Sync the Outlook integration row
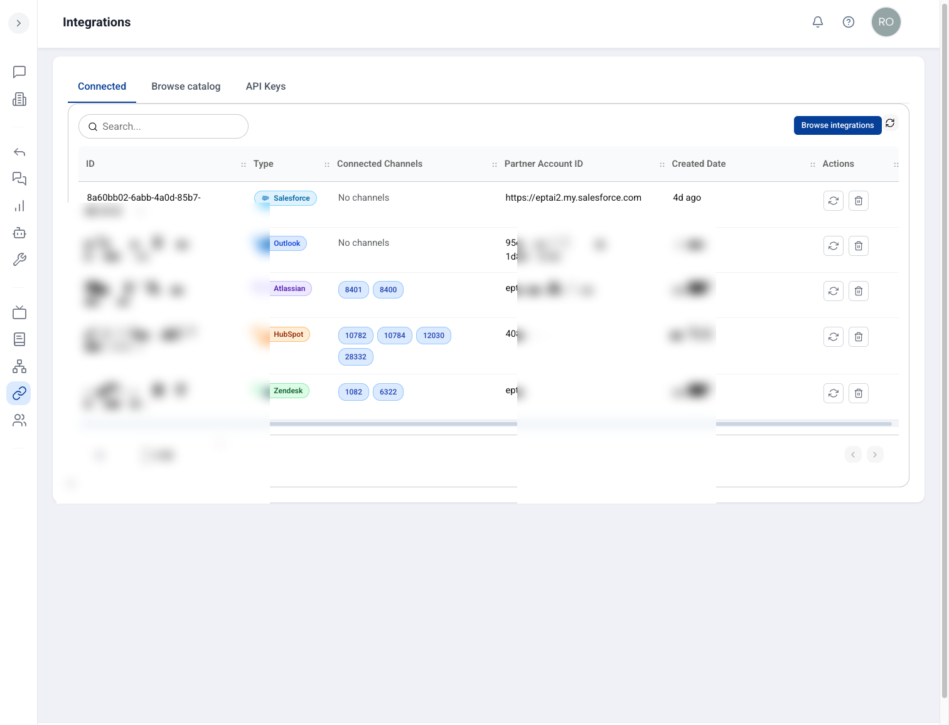The width and height of the screenshot is (949, 725). click(x=834, y=246)
